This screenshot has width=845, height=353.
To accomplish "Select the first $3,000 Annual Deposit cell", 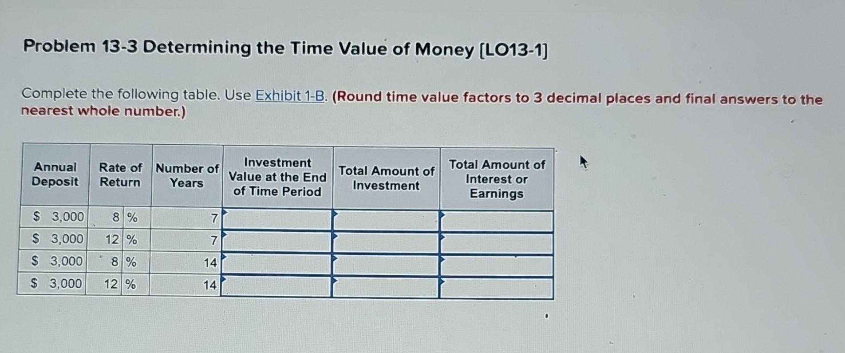I will coord(54,217).
